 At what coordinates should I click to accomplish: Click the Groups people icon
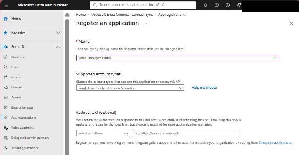tap(6, 77)
